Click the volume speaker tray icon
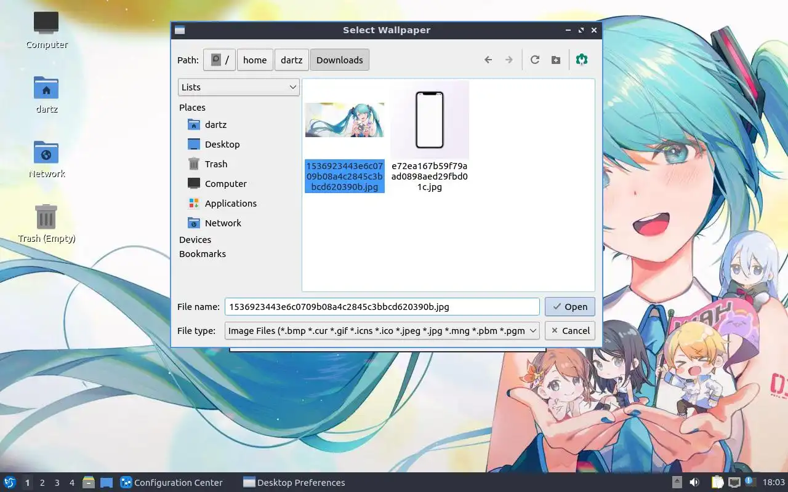Screen dimensions: 788x492 pyautogui.click(x=694, y=482)
